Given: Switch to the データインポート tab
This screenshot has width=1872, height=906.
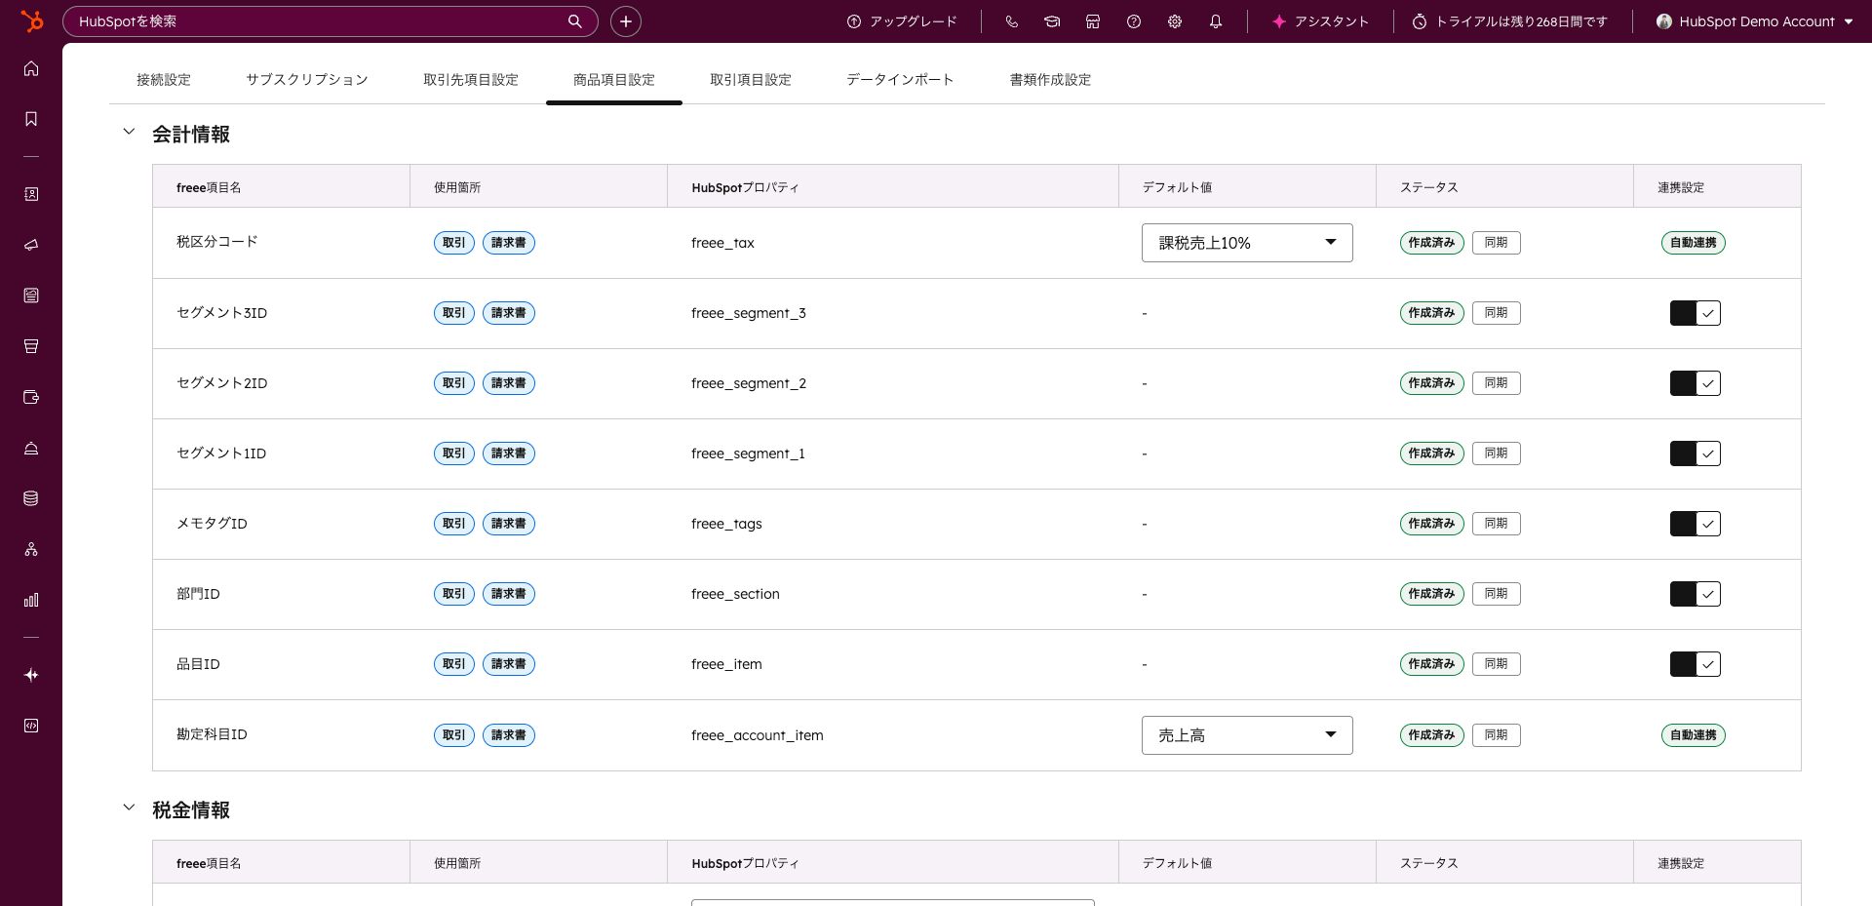Looking at the screenshot, I should [900, 80].
